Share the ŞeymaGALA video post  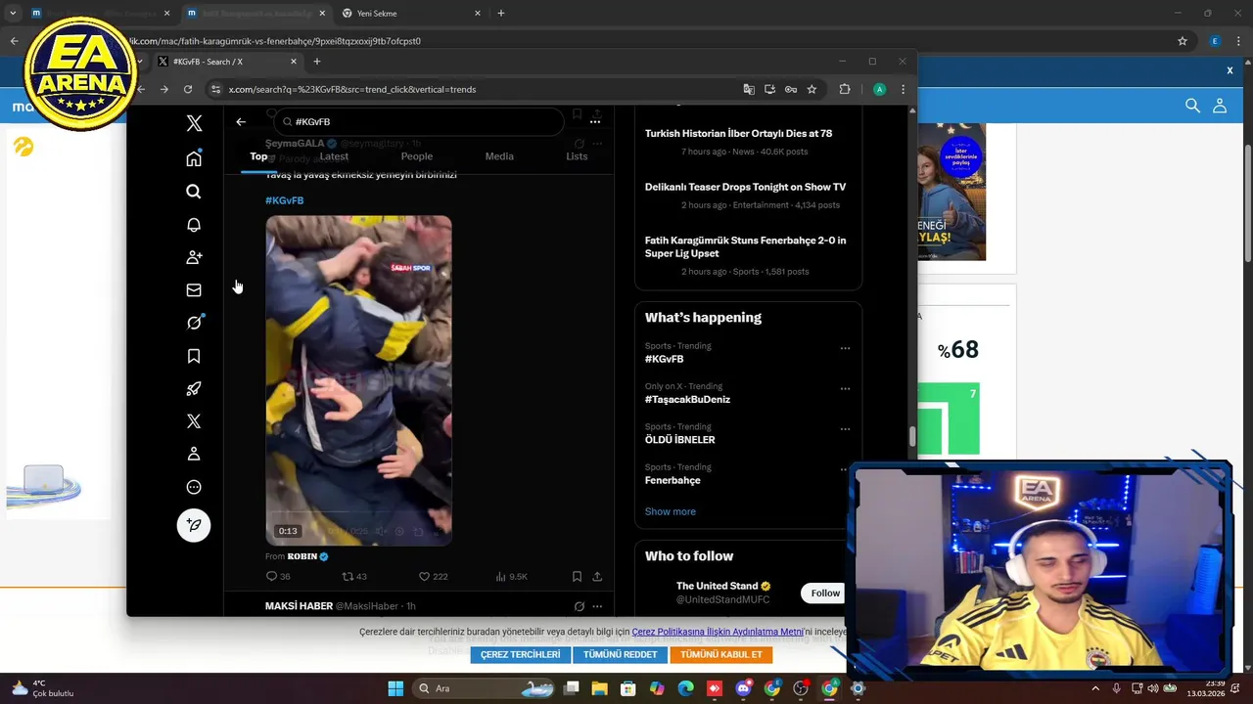pos(597,577)
